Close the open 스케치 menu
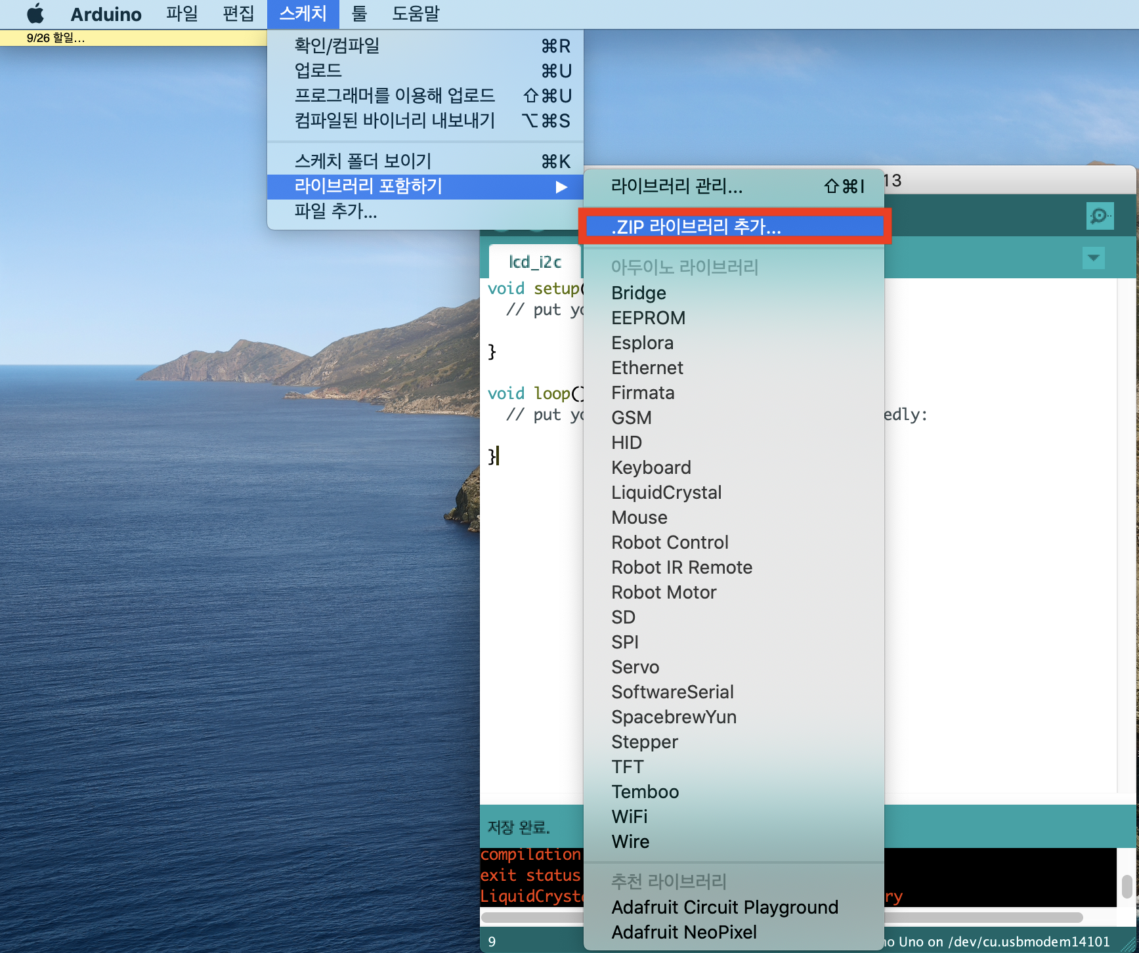The image size is (1139, 953). click(x=303, y=14)
